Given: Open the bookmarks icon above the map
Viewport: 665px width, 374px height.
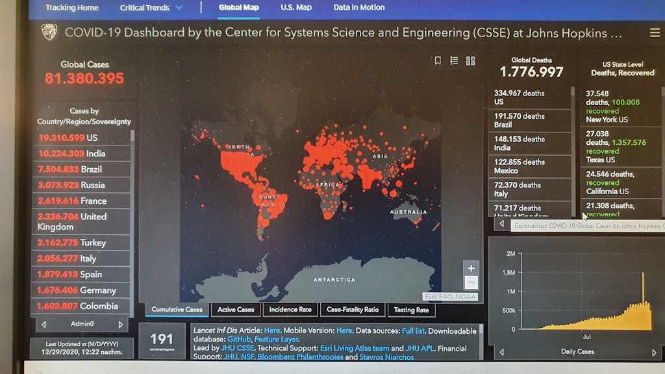Looking at the screenshot, I should tap(438, 60).
